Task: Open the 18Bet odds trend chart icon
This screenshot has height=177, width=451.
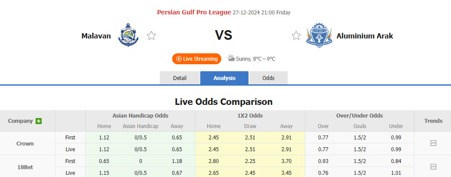Action: pos(433,167)
